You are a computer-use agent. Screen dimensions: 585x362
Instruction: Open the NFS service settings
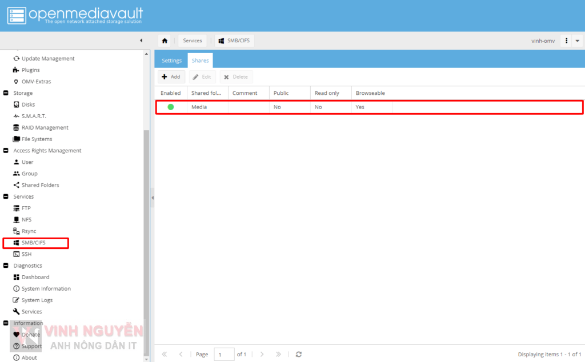(x=25, y=219)
